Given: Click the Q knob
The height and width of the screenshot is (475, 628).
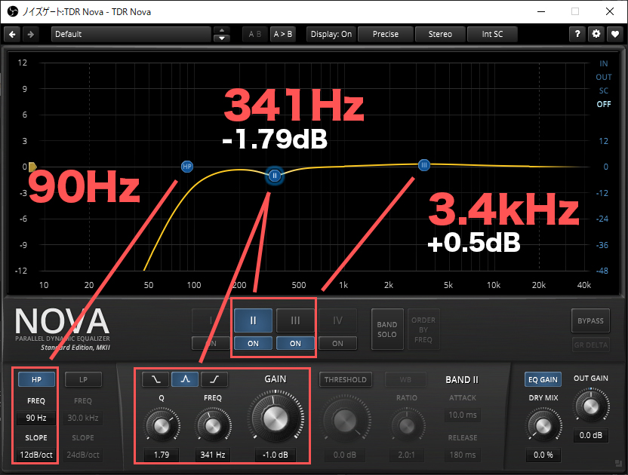Looking at the screenshot, I should 162,426.
